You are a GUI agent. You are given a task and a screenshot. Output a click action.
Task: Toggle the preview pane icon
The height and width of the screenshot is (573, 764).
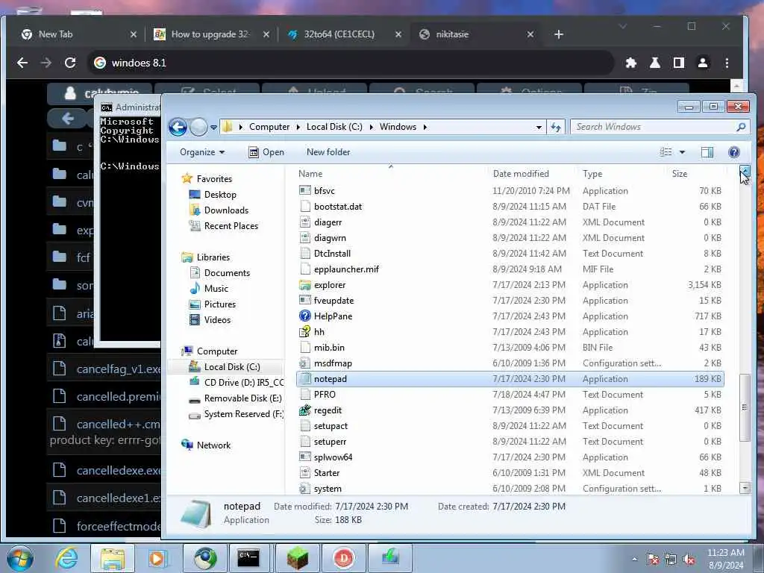pos(707,152)
